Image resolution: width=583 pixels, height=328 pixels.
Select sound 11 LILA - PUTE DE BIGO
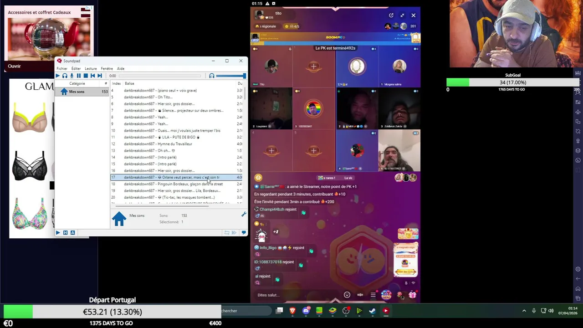coord(177,137)
